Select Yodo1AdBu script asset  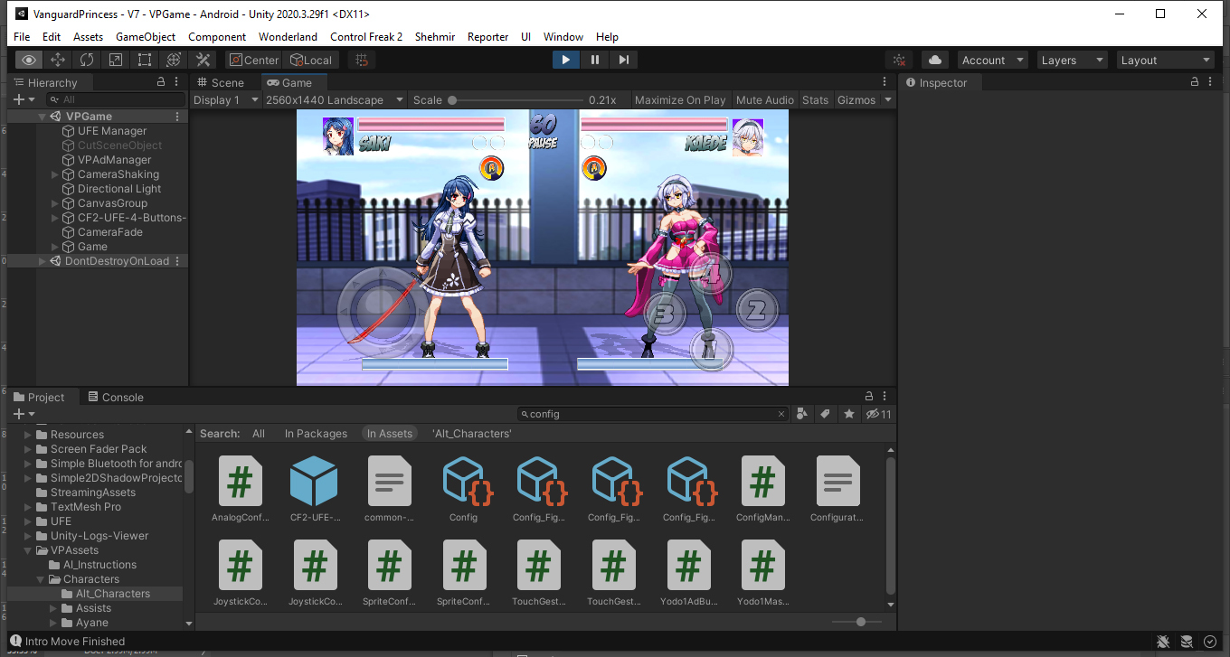point(688,573)
